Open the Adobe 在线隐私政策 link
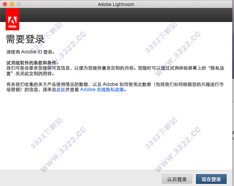234x186 pixels. coord(102,89)
